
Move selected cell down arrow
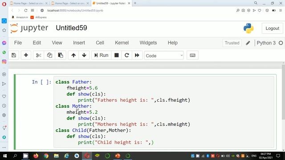(x=84, y=55)
